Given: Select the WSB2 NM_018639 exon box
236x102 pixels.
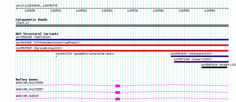Looking at the screenshot, I should click(117, 99).
